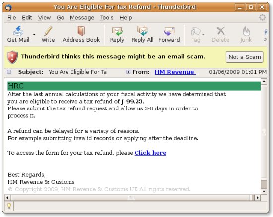The image size is (273, 217).
Task: Open the Help menu
Action: coord(126,17)
